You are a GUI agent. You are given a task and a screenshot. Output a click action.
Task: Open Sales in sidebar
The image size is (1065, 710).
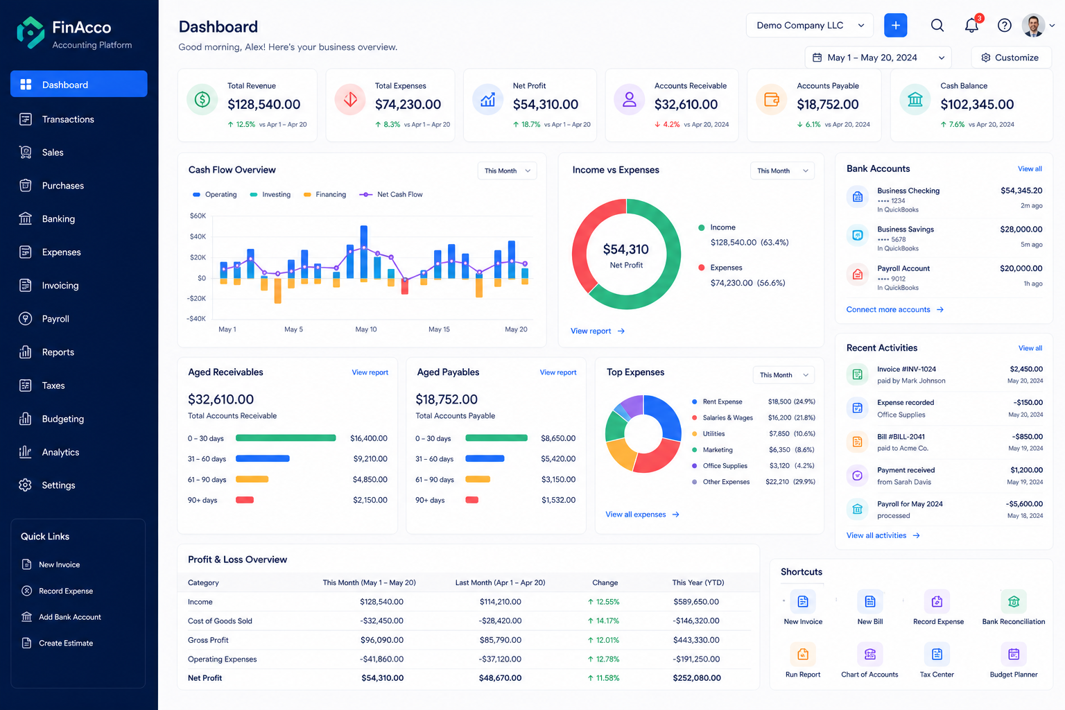[x=79, y=153]
